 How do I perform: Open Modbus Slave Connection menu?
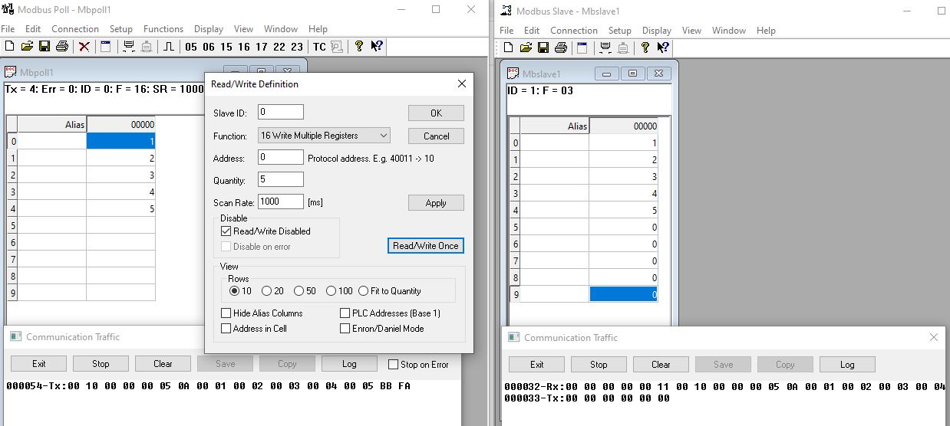point(574,31)
